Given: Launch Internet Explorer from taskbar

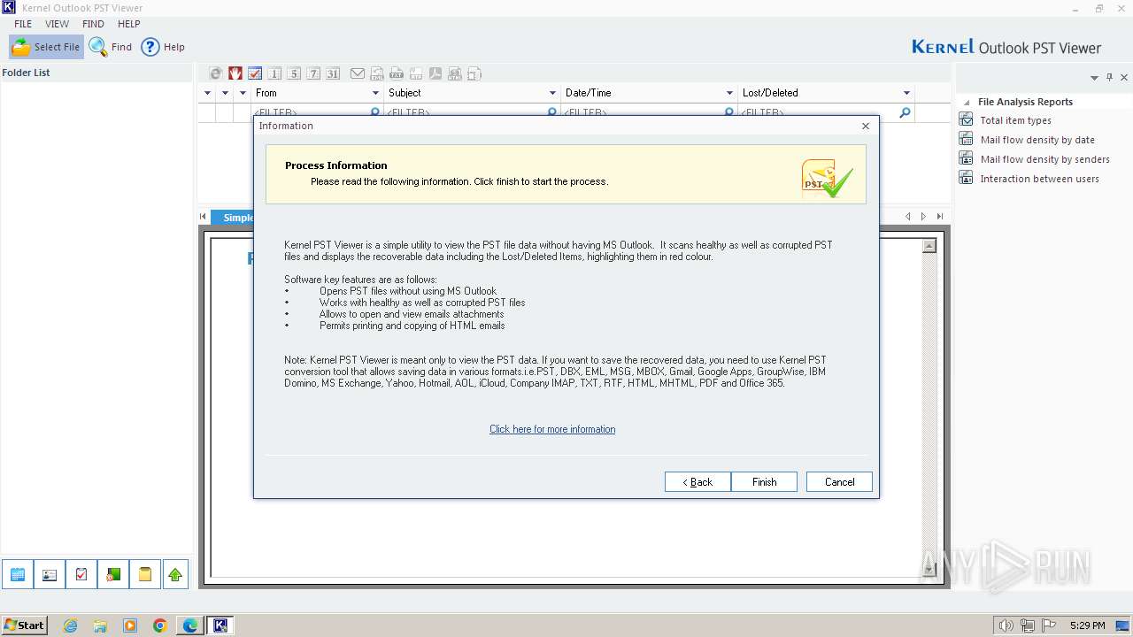Looking at the screenshot, I should (70, 625).
